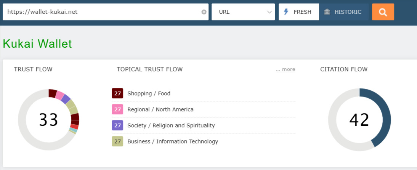Click the purple Society / Religion swatch
The image size is (417, 170).
(x=117, y=125)
